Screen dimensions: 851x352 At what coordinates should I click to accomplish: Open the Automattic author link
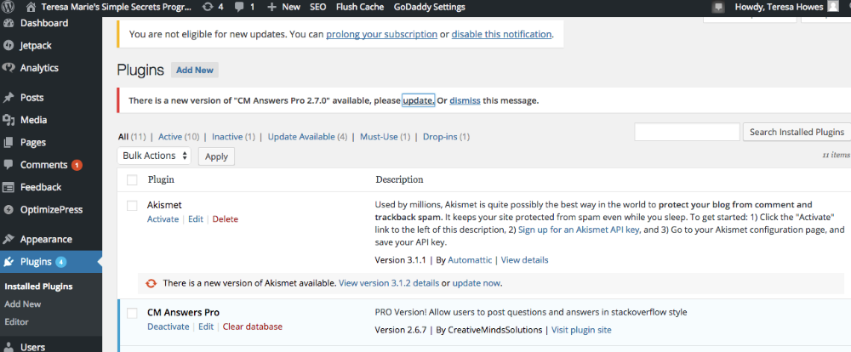pos(470,260)
